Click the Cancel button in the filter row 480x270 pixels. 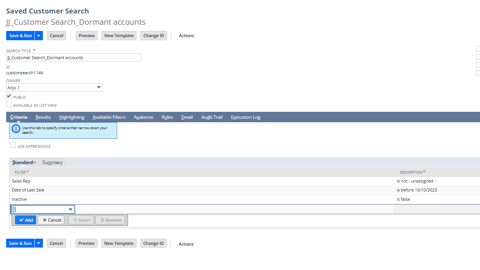click(51, 220)
